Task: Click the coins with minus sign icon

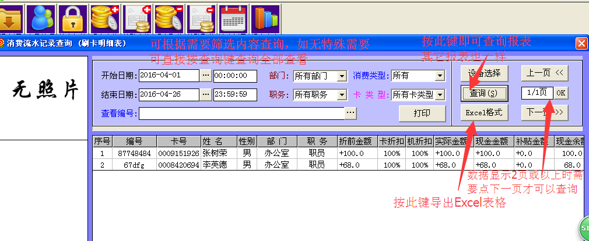Action: [x=169, y=19]
